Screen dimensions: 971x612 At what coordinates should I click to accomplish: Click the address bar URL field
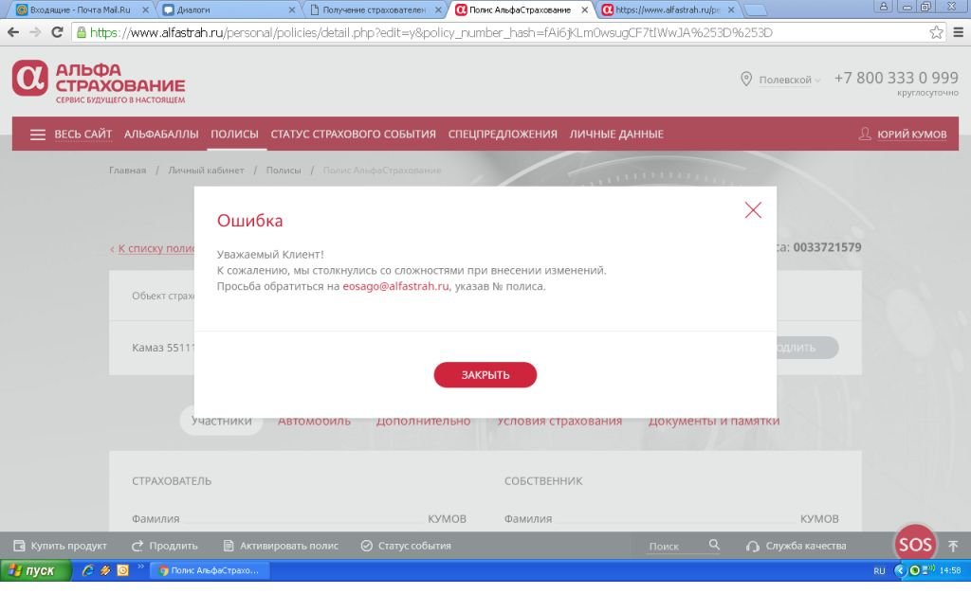pos(508,32)
